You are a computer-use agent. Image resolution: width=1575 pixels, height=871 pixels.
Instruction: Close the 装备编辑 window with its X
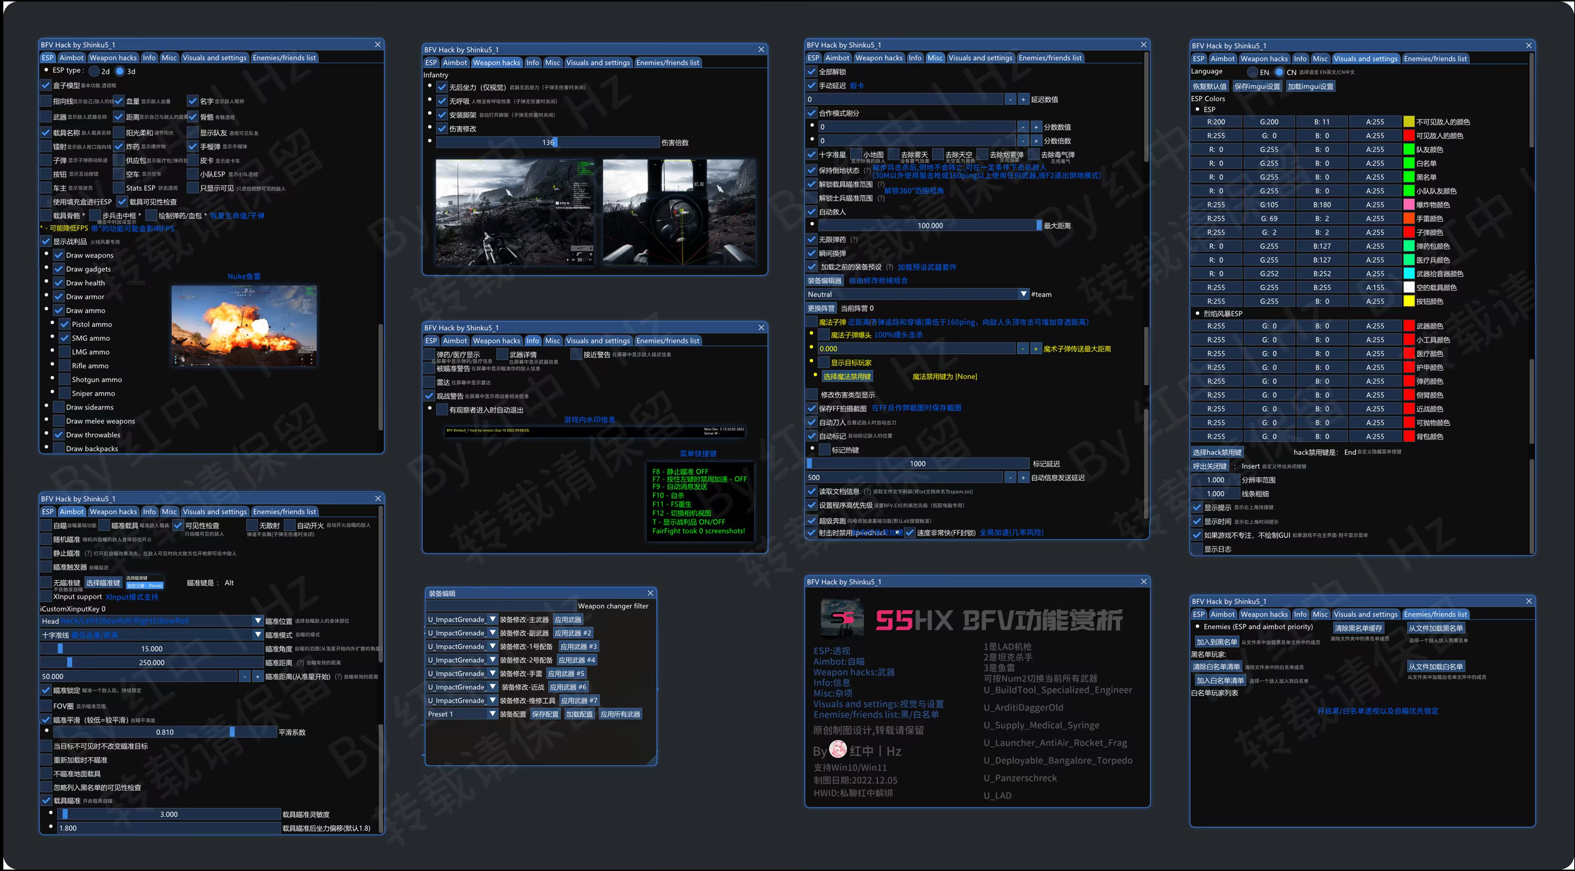(x=650, y=593)
